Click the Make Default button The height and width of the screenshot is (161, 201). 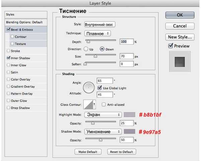click(x=88, y=152)
